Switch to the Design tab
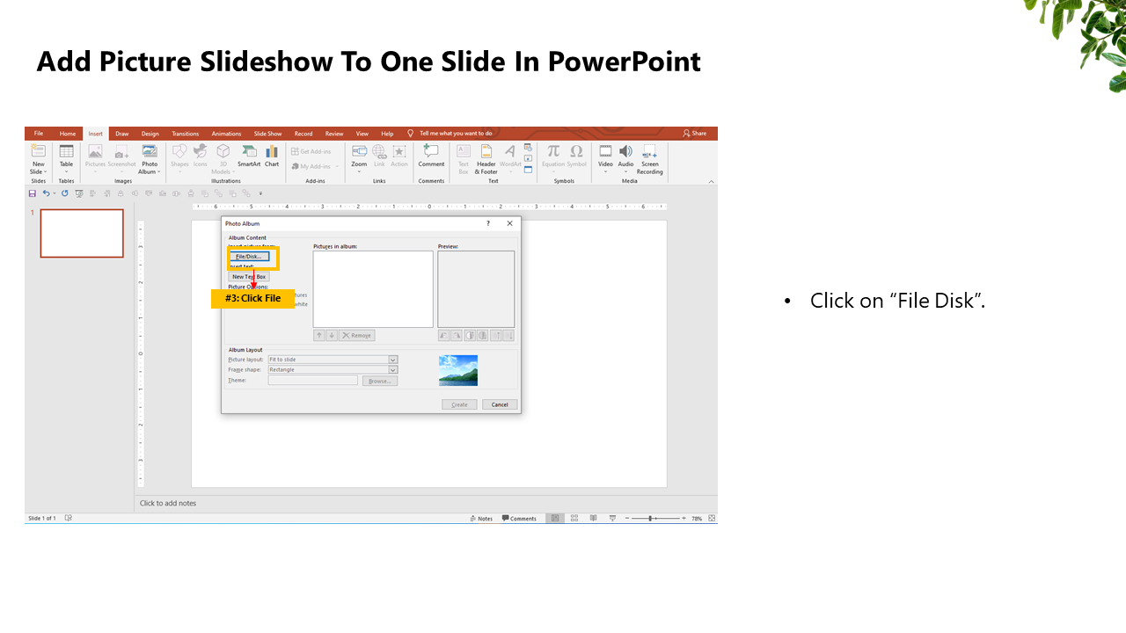This screenshot has height=633, width=1126. pos(150,134)
